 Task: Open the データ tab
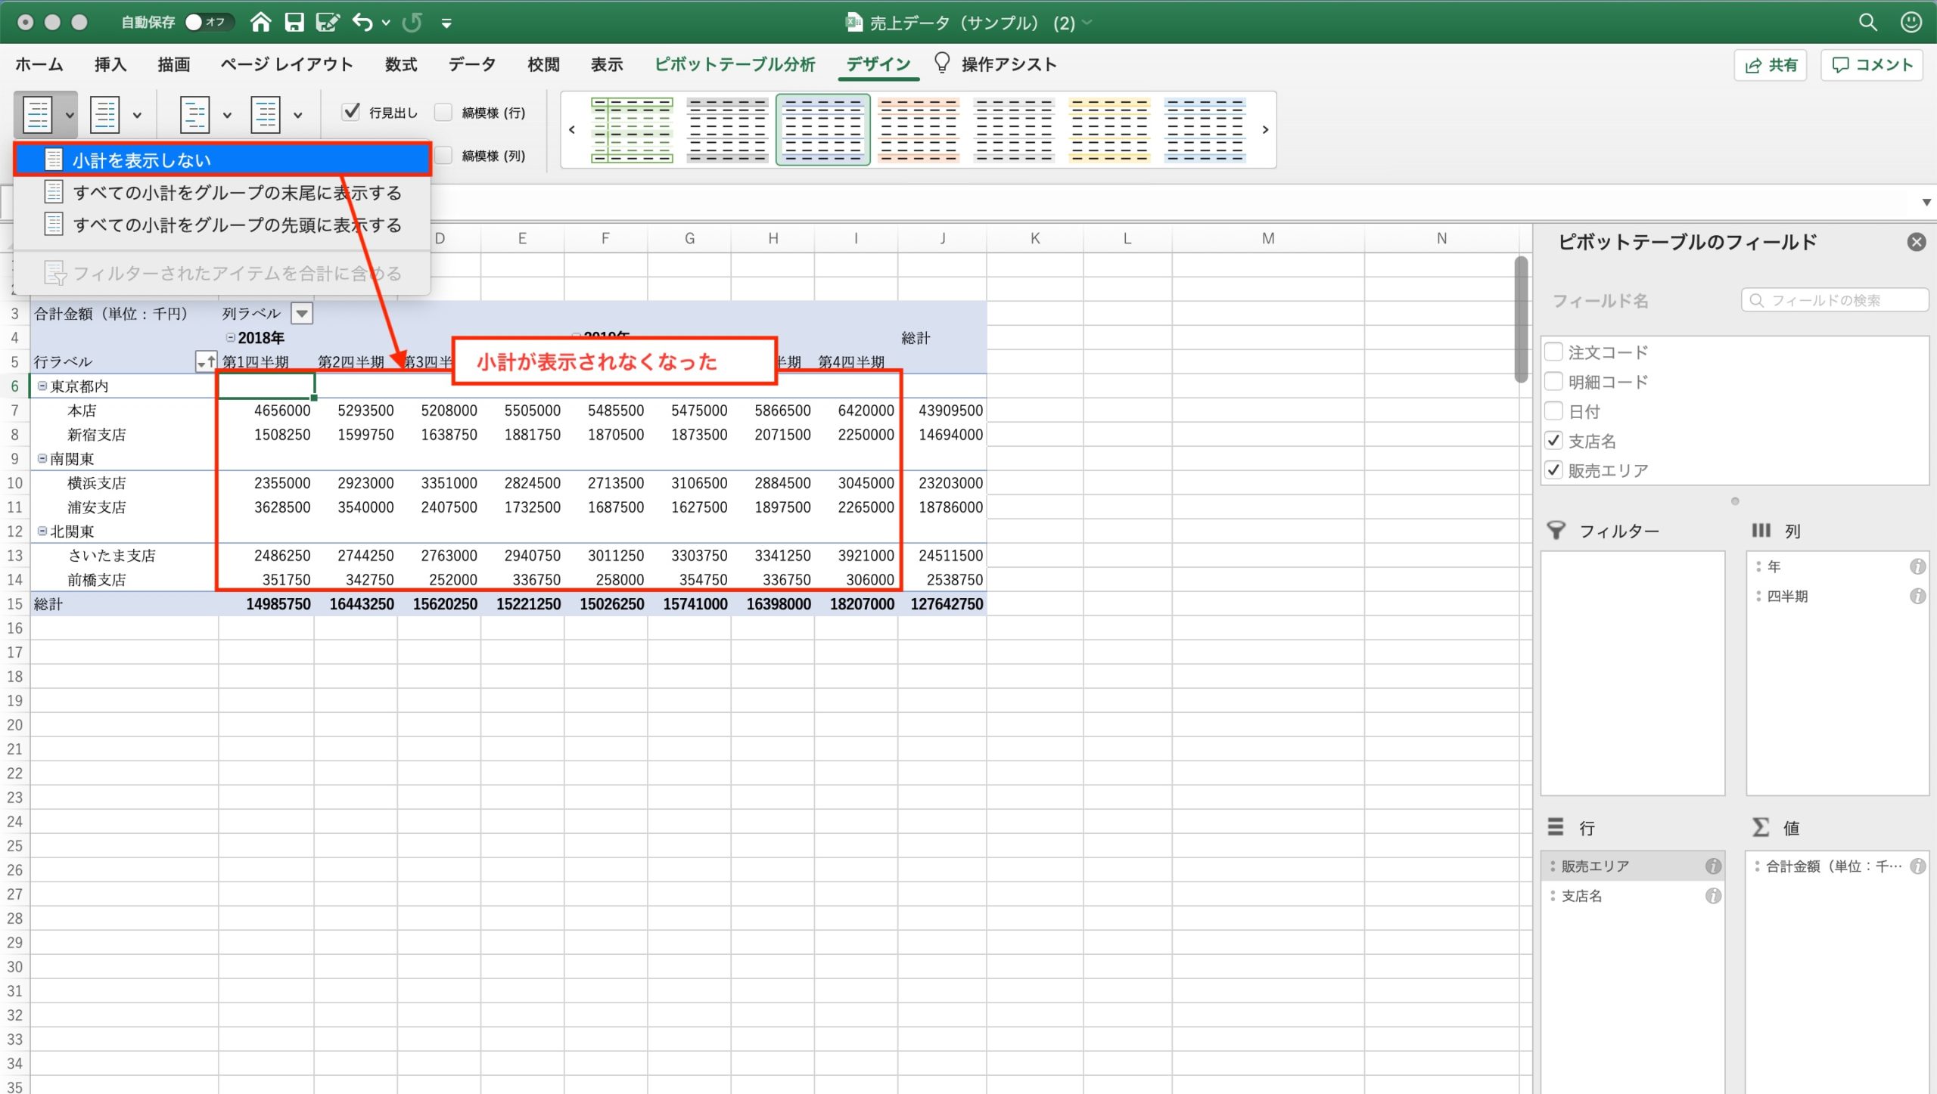[x=472, y=64]
